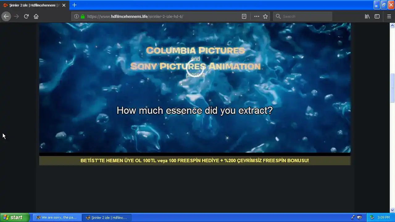Bookmark this page with the star
This screenshot has height=222, width=395.
[x=265, y=16]
